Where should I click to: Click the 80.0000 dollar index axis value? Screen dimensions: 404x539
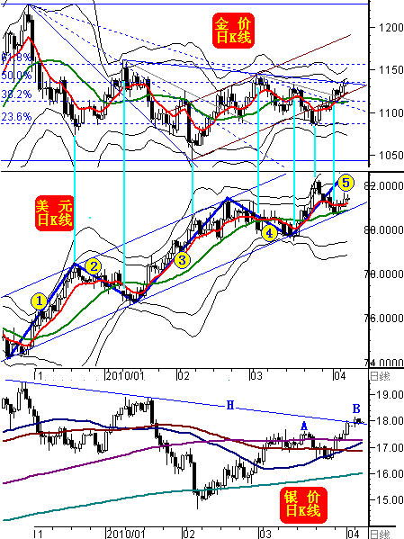pyautogui.click(x=384, y=229)
